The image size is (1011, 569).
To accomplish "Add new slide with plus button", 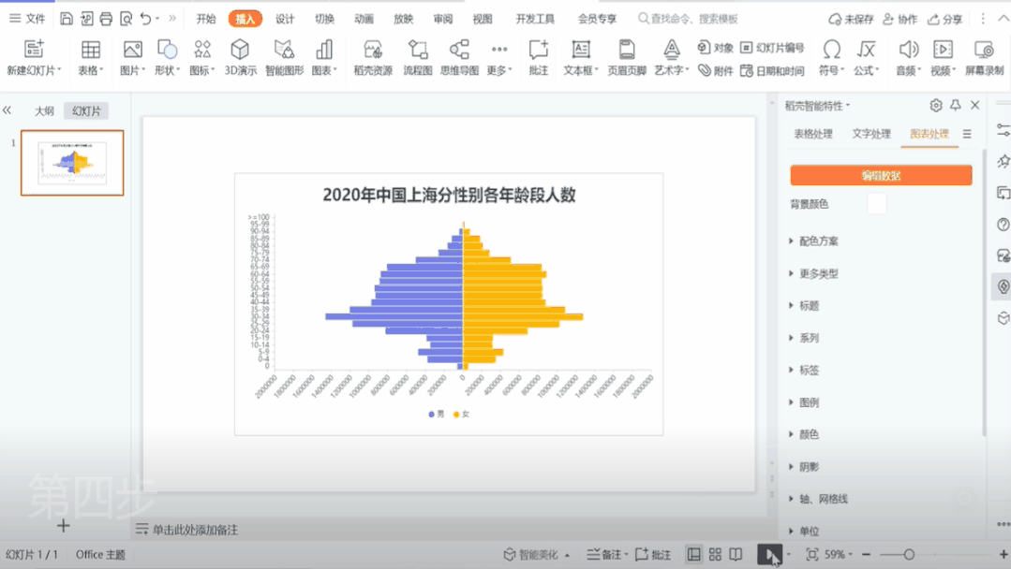I will click(63, 526).
